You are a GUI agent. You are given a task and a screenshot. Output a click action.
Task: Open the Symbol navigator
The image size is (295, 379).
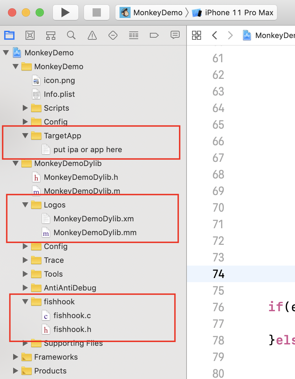[51, 35]
